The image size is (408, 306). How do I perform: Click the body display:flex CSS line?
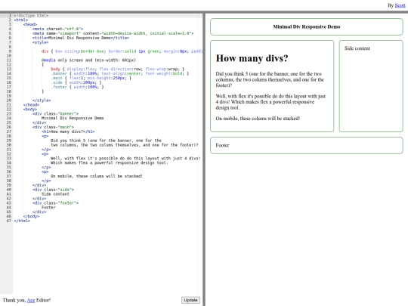[x=117, y=69]
